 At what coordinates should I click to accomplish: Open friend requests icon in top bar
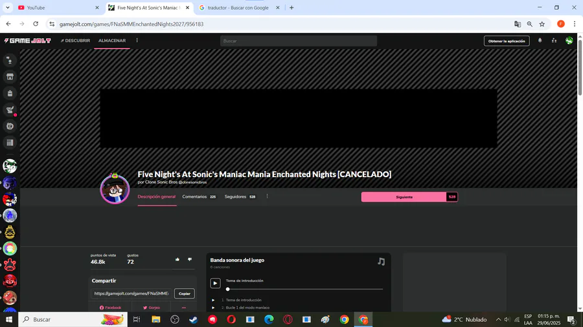554,41
